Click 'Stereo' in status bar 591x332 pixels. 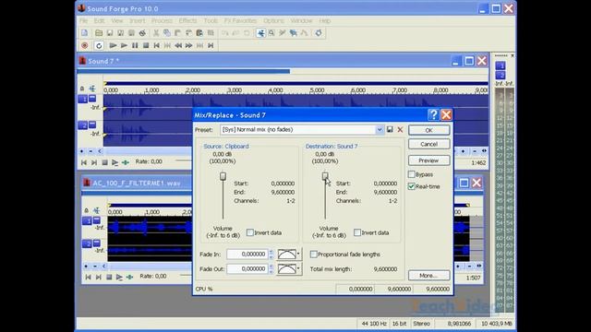click(421, 324)
